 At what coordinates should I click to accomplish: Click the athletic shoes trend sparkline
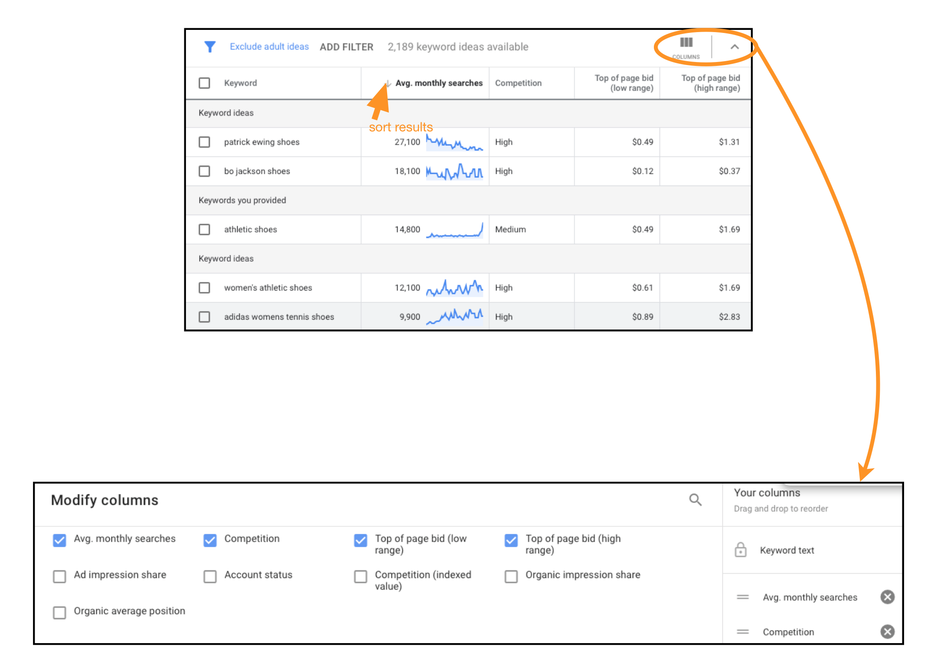click(454, 230)
